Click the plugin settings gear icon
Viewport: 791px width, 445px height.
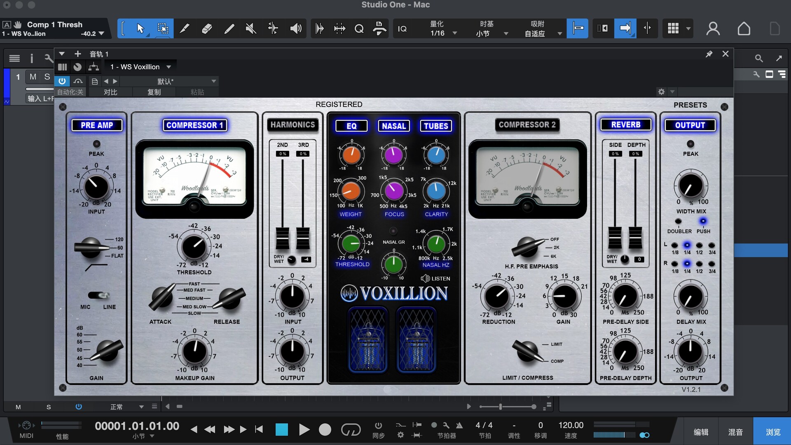661,92
